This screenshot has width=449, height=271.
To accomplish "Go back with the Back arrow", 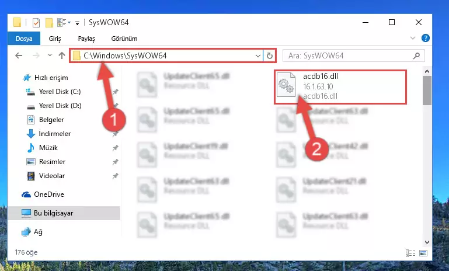I will point(19,55).
